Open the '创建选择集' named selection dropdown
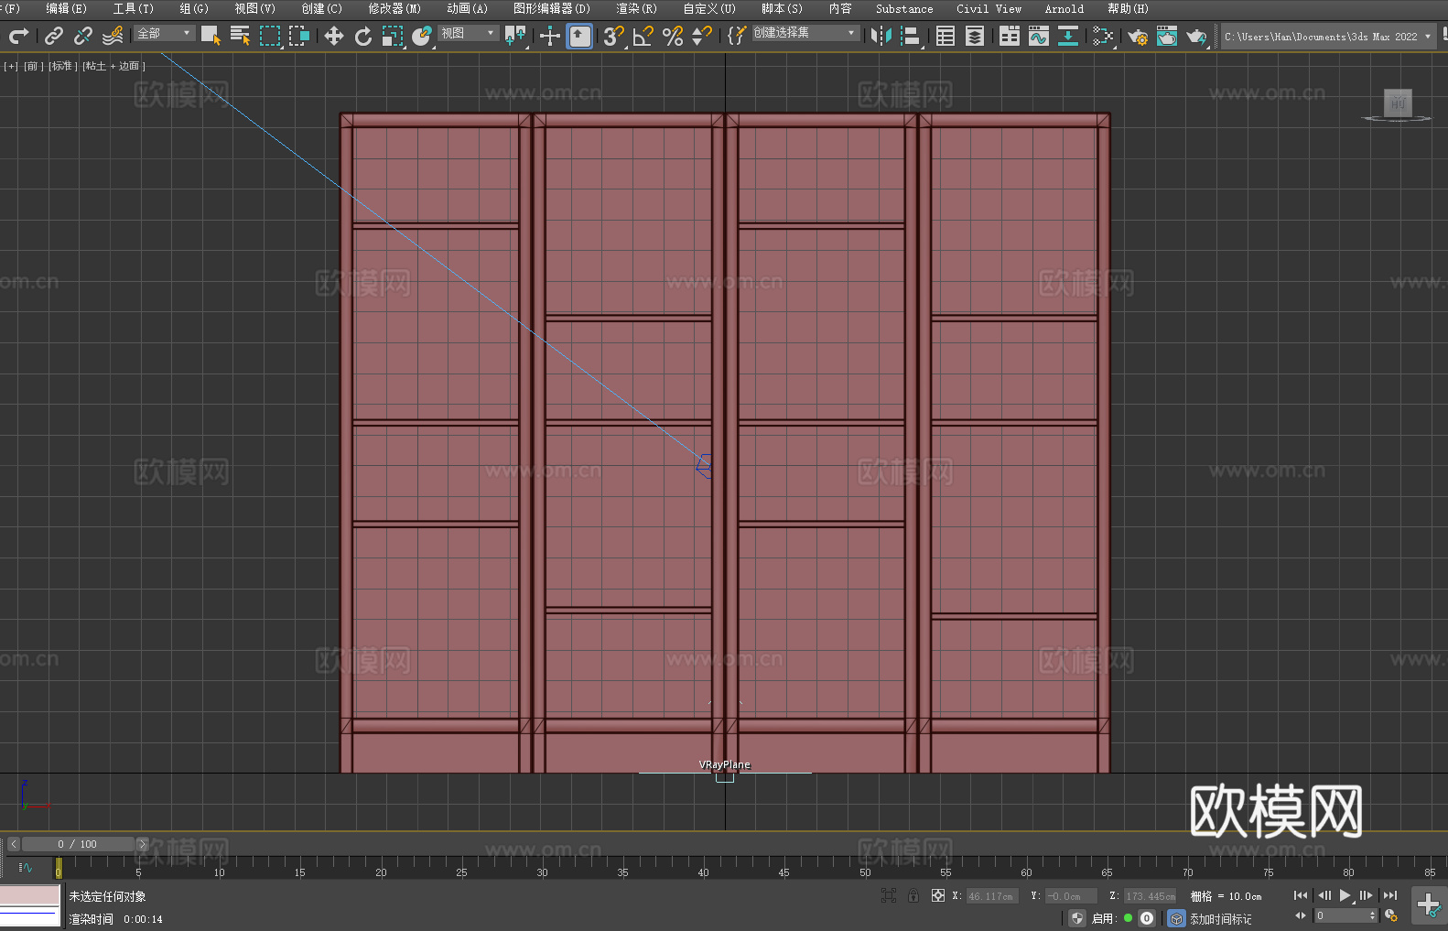Screen dimensions: 1448x931 [x=805, y=33]
